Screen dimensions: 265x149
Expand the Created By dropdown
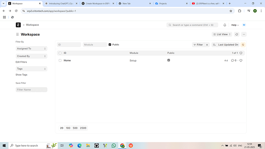coord(31,56)
